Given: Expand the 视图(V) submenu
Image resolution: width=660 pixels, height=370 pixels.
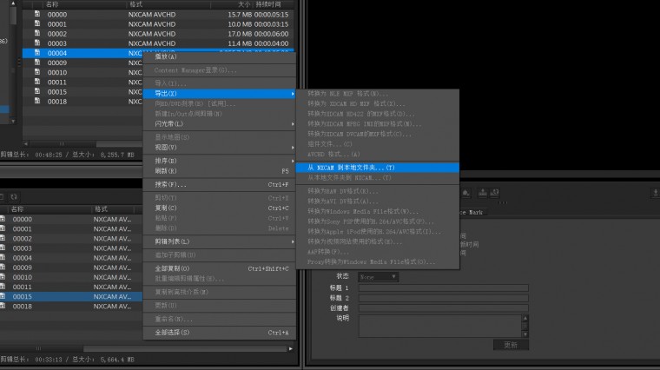Looking at the screenshot, I should point(219,148).
